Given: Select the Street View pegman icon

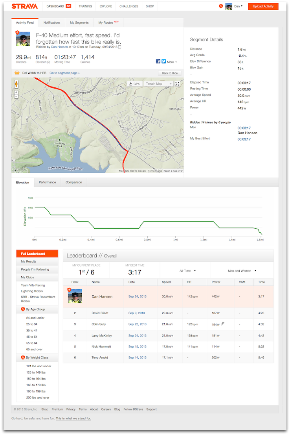Looking at the screenshot, I should pos(17,84).
